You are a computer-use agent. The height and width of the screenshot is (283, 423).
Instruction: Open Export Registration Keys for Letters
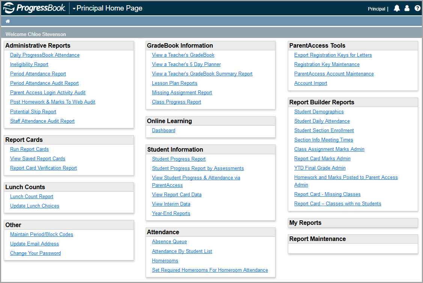[333, 55]
